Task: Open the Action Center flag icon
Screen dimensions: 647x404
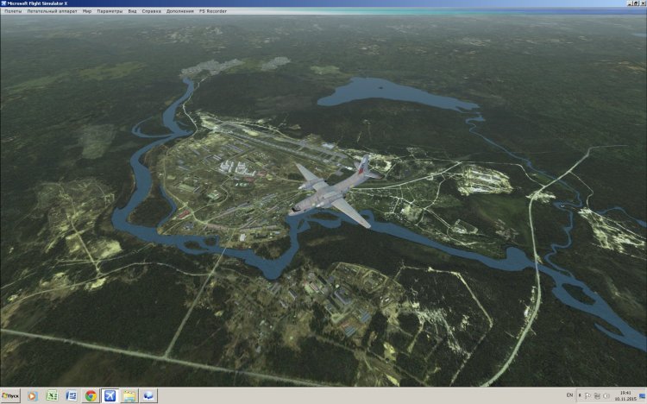Action: click(x=587, y=395)
